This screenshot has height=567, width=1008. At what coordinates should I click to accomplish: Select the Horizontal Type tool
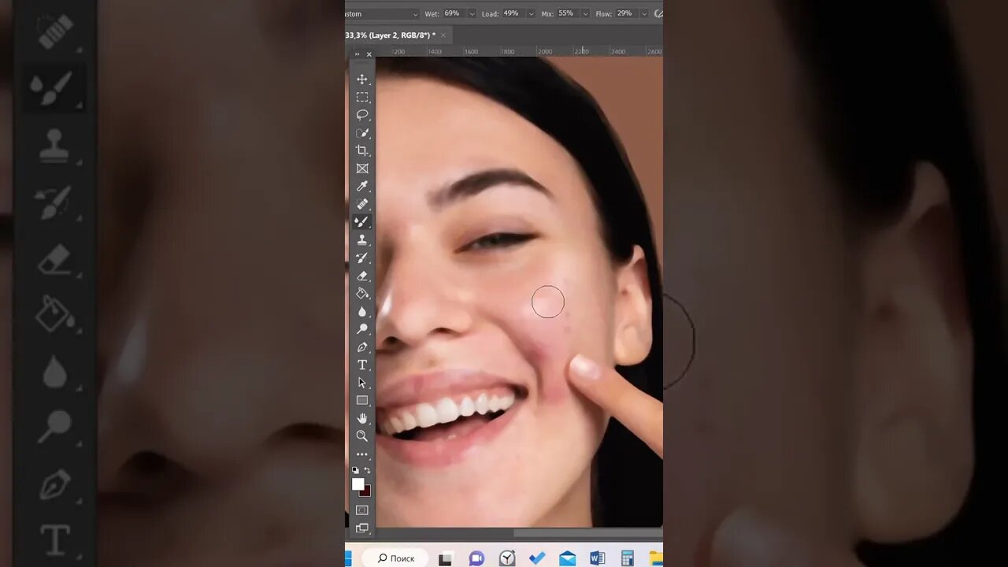point(362,365)
